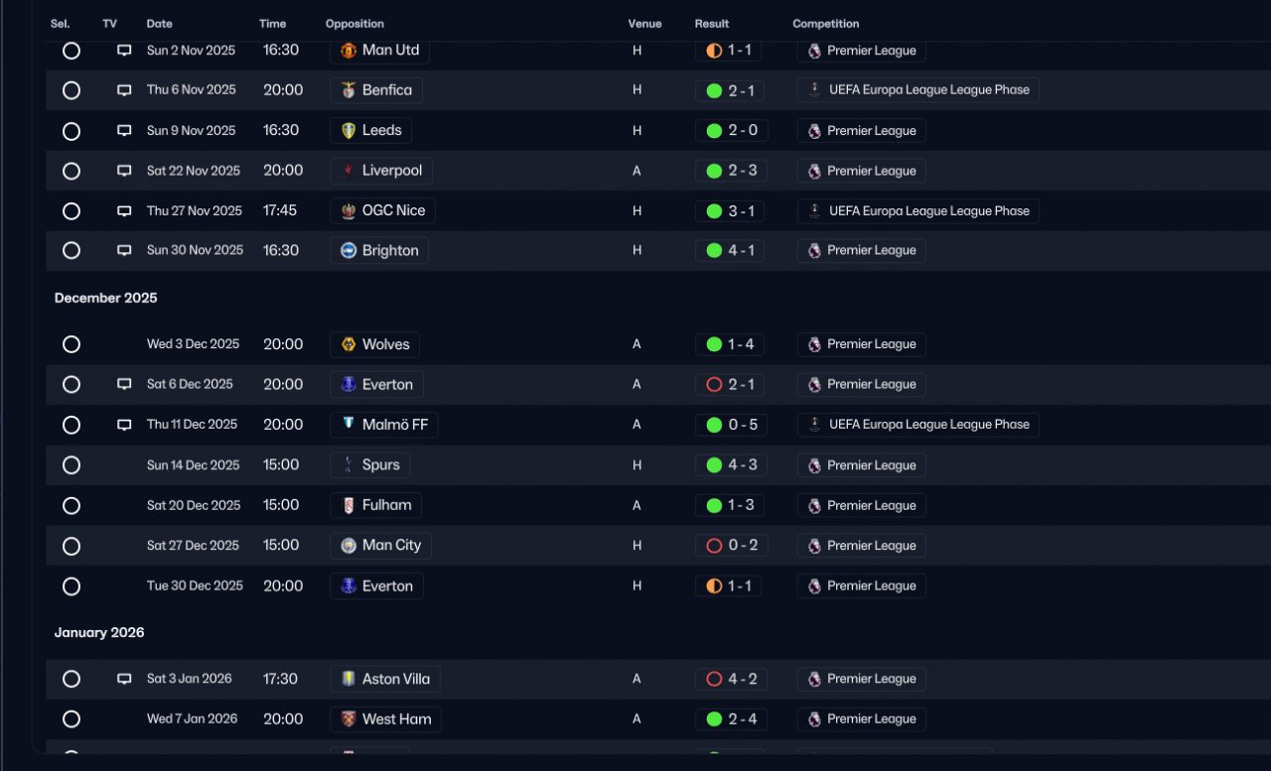Viewport: 1271px width, 771px height.
Task: Click the Europa League logo in the Malmö FF row
Action: (815, 425)
